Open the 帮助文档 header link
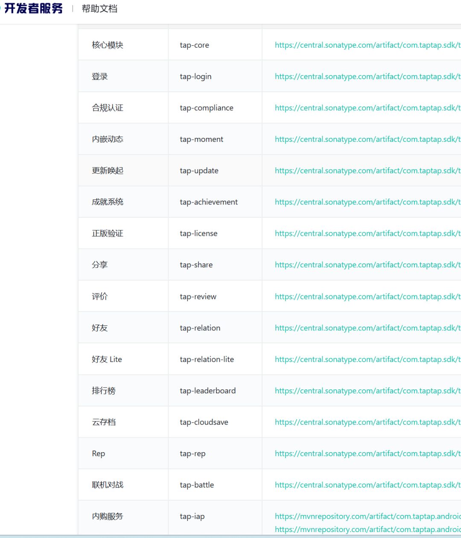This screenshot has height=538, width=461. point(99,9)
